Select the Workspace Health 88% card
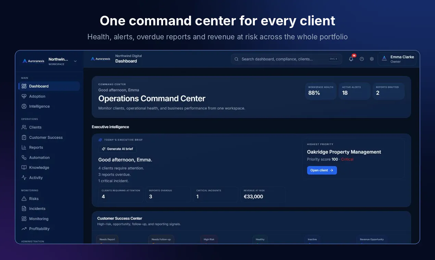Screen dimensions: 435x260 click(x=321, y=91)
